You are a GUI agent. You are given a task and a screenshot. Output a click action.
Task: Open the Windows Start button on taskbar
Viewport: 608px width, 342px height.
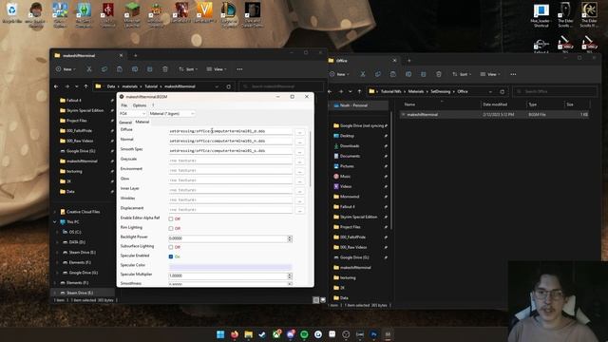(x=220, y=334)
